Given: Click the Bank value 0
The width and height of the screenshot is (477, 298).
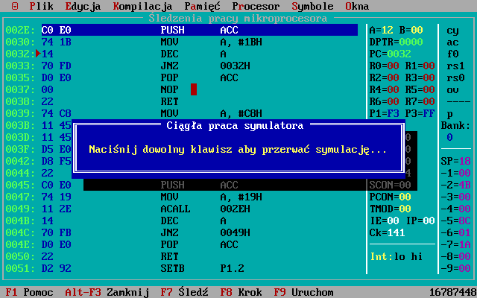Looking at the screenshot, I should pos(449,137).
